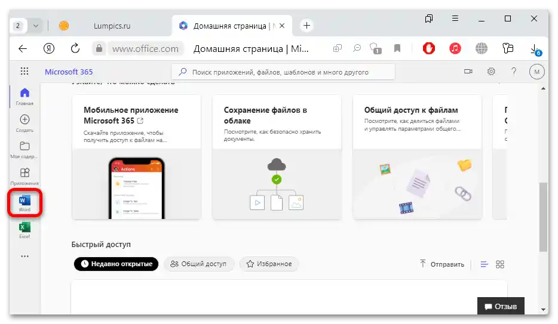
Task: Switch to the Lumpics.ru tab
Action: click(112, 26)
